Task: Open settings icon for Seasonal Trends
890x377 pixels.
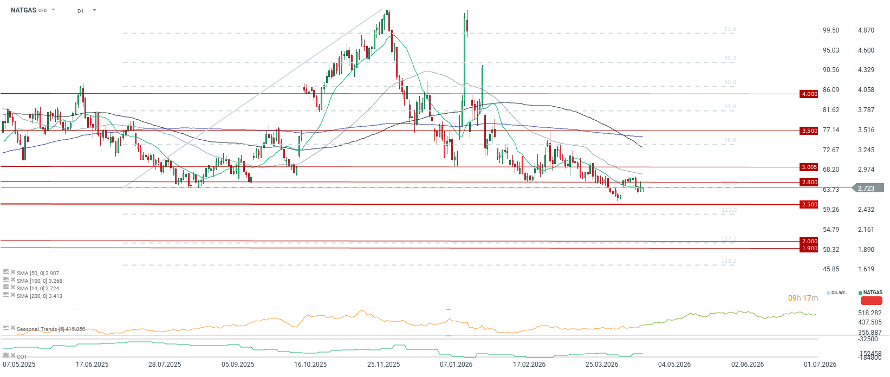Action: coord(6,328)
